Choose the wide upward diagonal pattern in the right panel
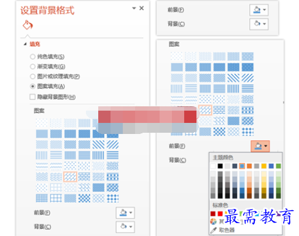 (x=247, y=78)
